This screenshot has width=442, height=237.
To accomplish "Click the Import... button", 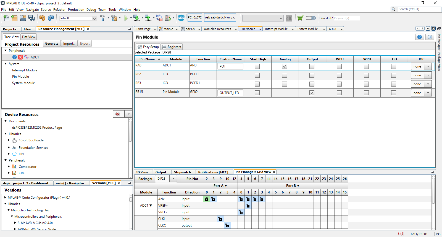I will (x=69, y=44).
